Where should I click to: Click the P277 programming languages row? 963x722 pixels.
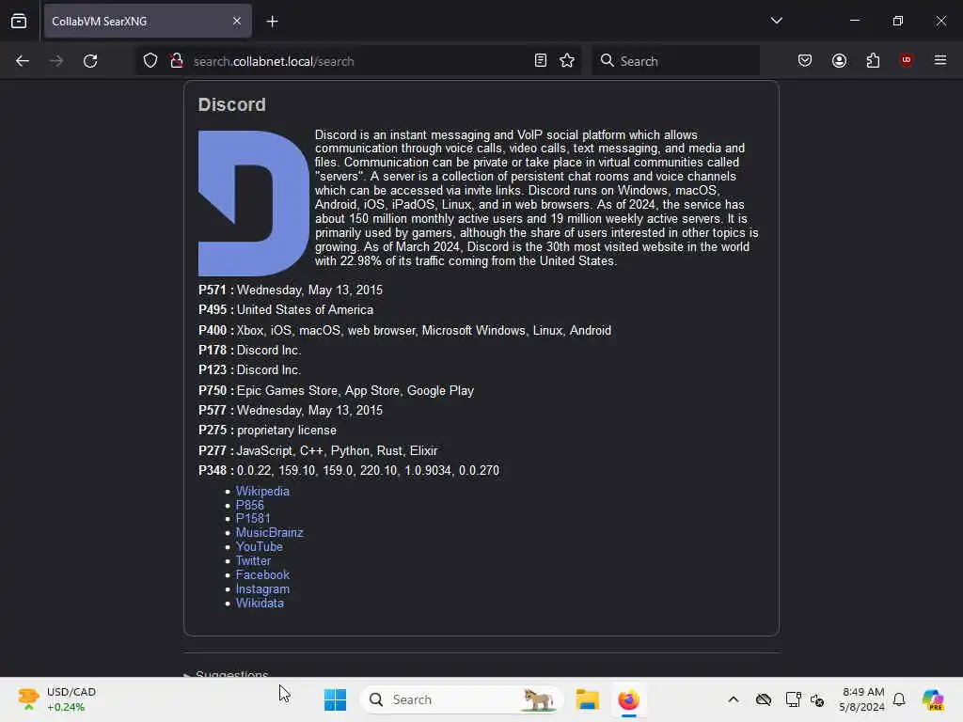click(318, 450)
